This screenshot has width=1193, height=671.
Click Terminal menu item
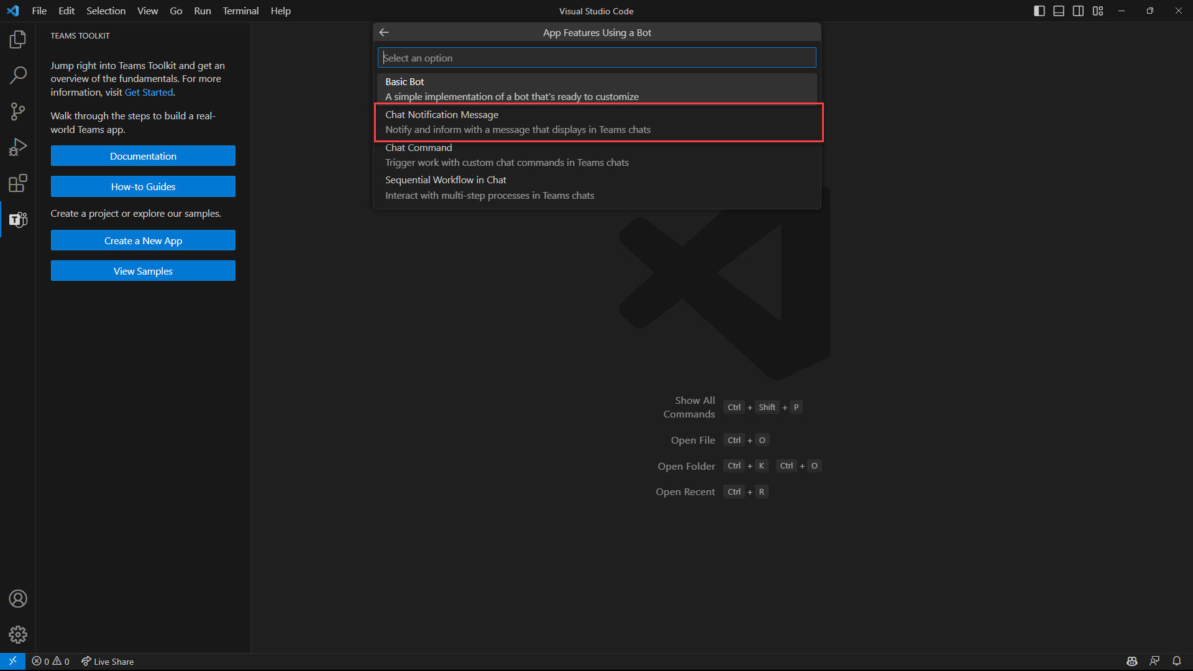240,11
